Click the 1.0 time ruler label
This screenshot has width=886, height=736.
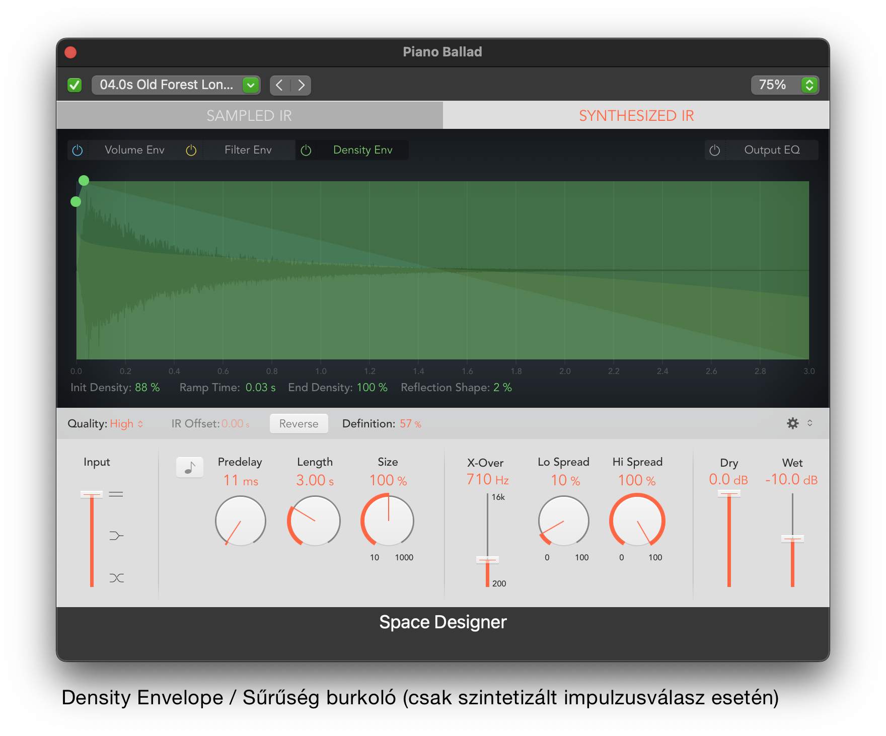point(321,371)
